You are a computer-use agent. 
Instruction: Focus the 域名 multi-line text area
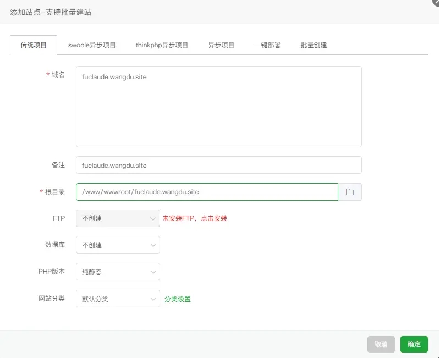pyautogui.click(x=218, y=107)
